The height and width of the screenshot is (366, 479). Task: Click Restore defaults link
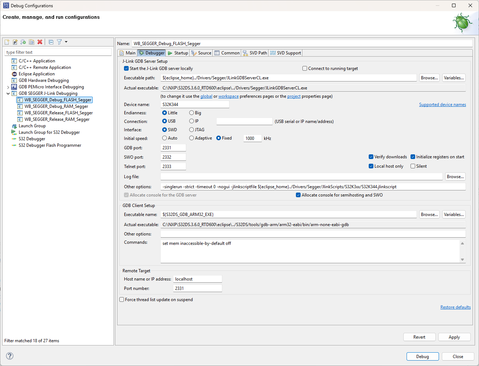click(456, 307)
